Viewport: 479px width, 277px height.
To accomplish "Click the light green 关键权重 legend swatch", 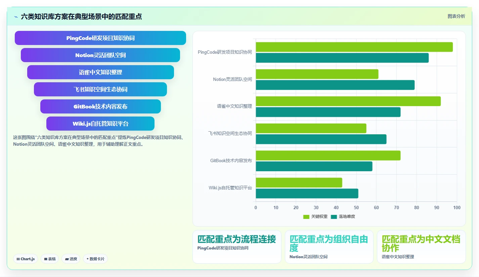I will [x=306, y=217].
